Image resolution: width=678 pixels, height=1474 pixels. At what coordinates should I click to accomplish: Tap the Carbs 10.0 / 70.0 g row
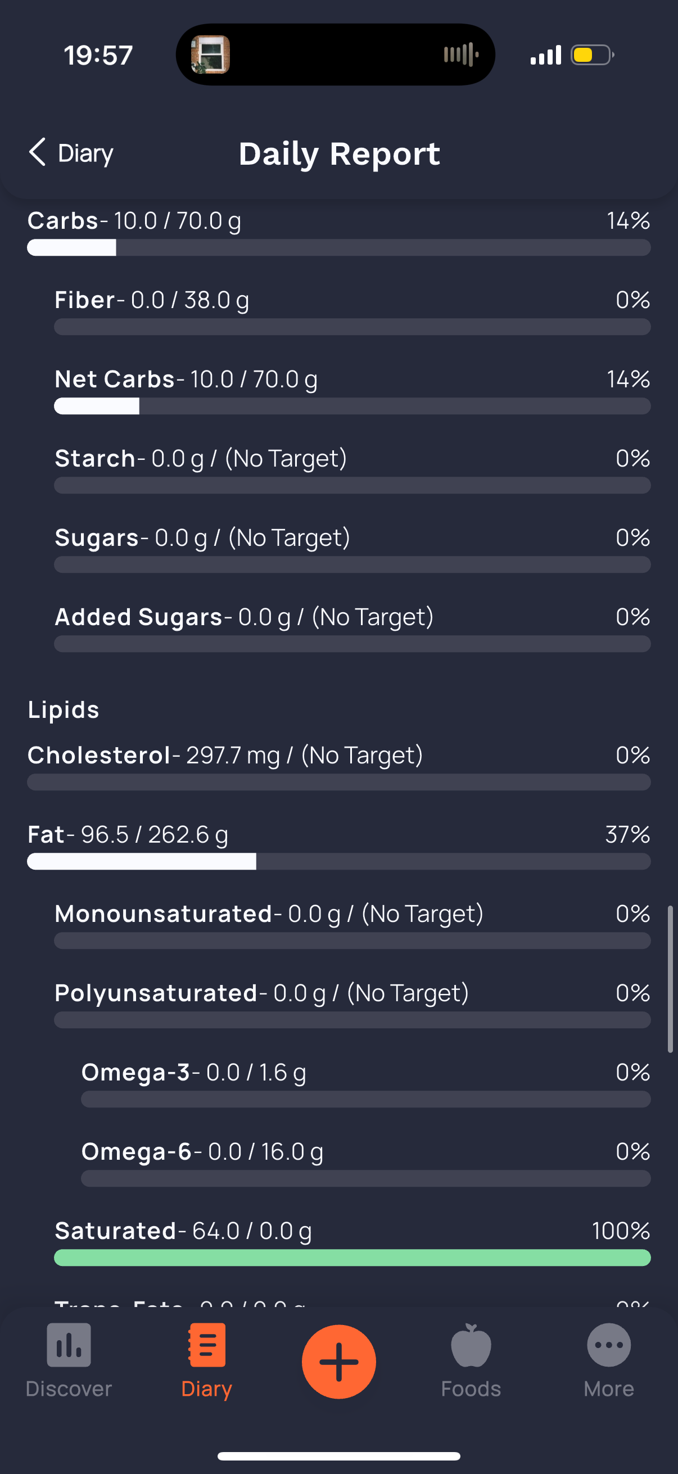point(338,232)
